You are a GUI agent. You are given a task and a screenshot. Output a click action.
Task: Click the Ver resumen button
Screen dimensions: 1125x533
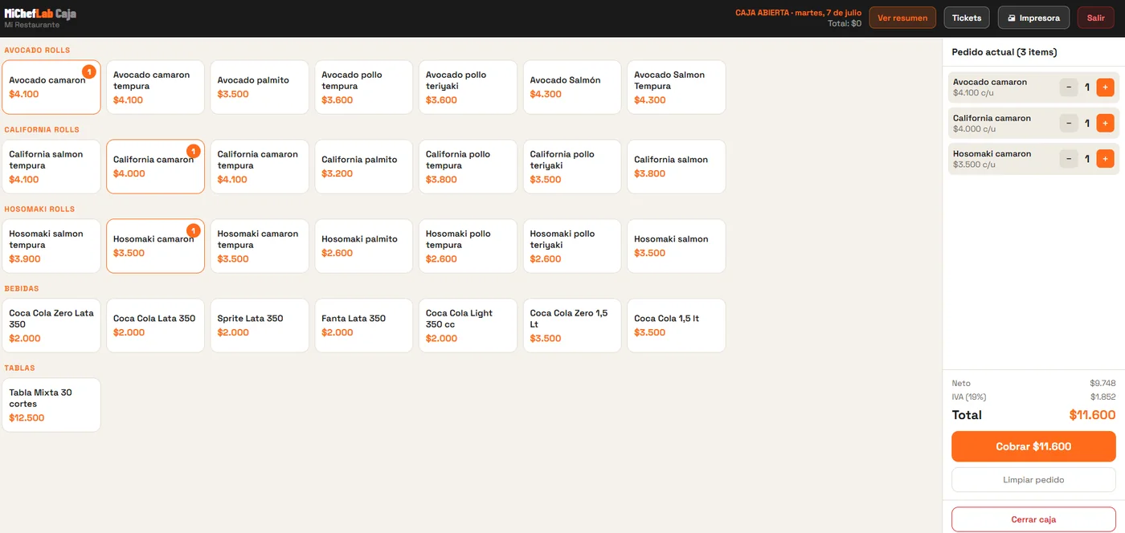pyautogui.click(x=902, y=18)
